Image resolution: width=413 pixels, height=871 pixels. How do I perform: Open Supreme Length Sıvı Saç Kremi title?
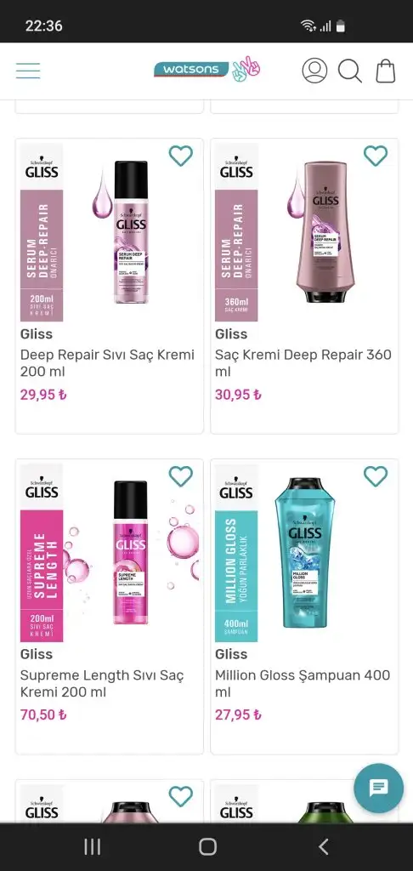click(x=102, y=684)
